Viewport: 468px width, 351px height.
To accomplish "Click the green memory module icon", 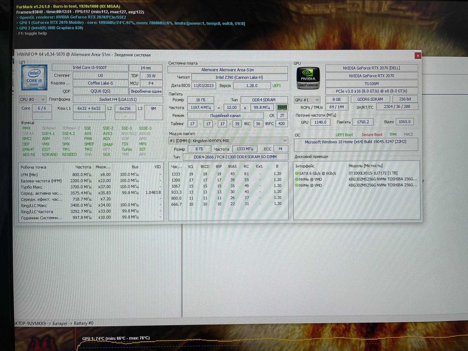I will click(x=282, y=107).
